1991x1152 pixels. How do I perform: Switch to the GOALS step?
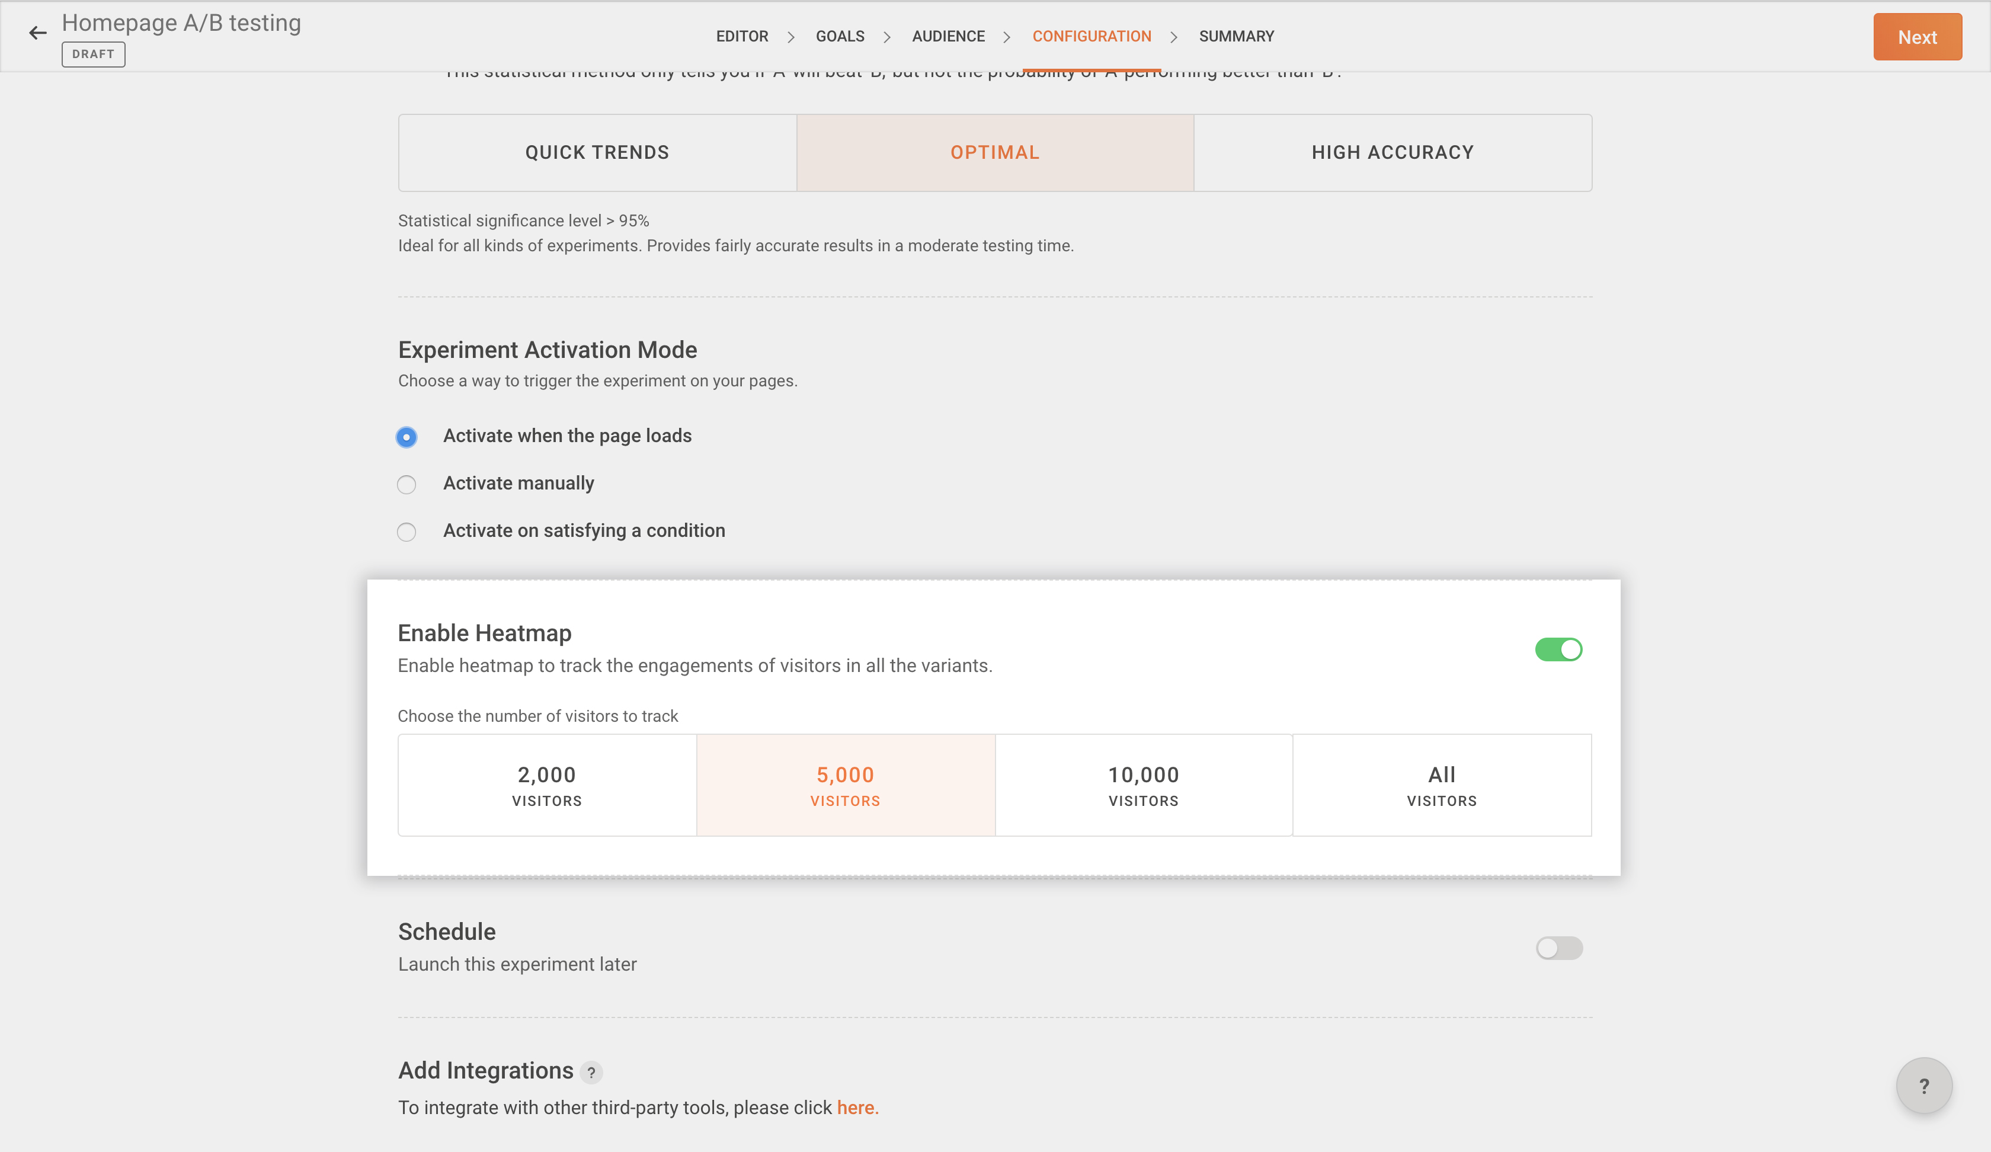pos(840,36)
